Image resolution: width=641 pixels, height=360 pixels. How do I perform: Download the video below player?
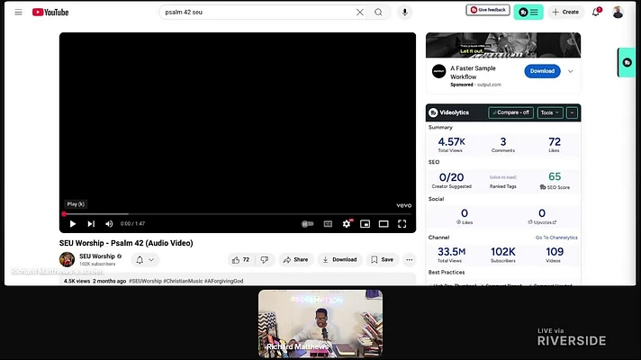point(339,260)
